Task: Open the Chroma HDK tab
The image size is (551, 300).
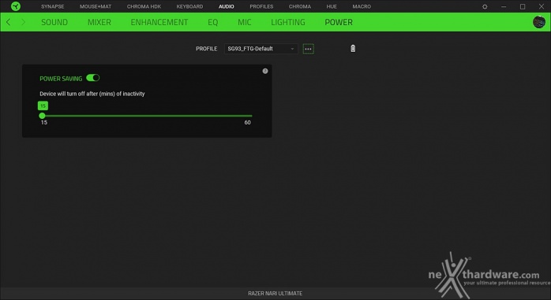Action: point(144,6)
